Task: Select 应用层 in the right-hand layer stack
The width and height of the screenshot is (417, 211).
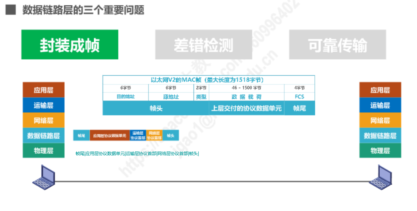Action: point(380,90)
